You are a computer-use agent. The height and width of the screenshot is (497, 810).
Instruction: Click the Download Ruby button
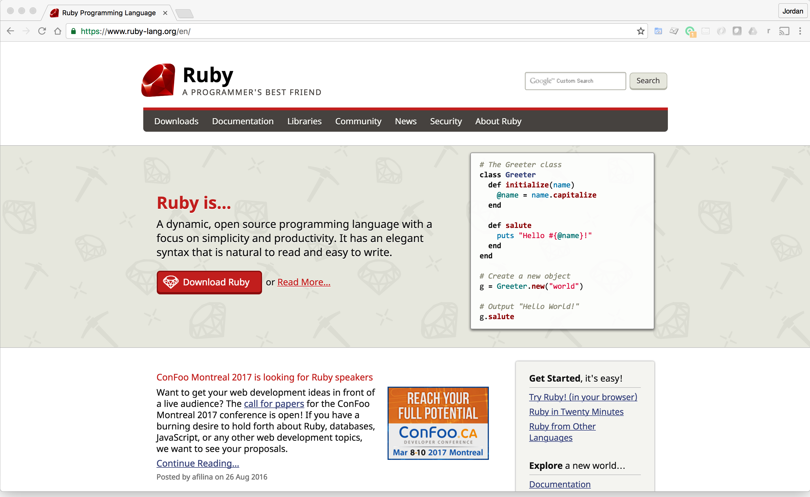pyautogui.click(x=209, y=282)
